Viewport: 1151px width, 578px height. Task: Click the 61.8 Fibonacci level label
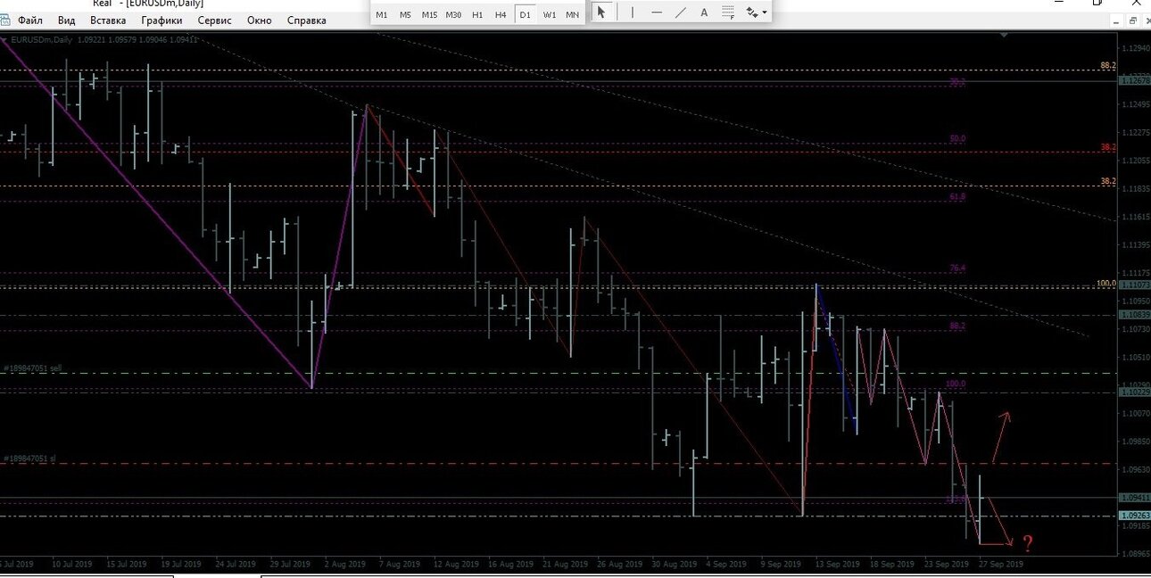[956, 196]
